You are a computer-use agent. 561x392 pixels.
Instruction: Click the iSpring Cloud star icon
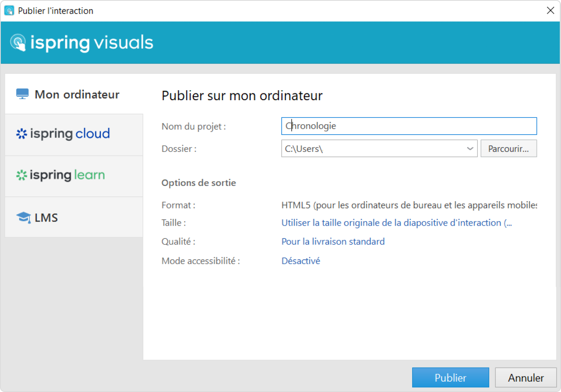[x=22, y=133]
